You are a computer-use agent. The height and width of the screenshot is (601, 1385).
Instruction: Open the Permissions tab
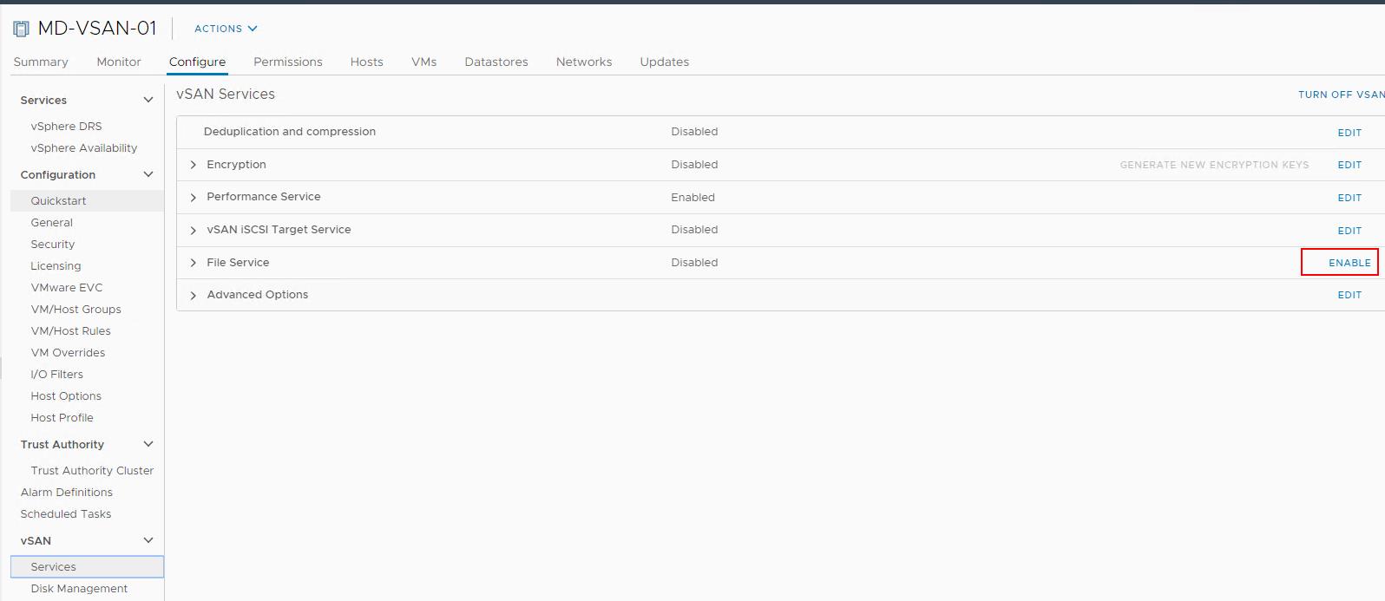click(288, 62)
